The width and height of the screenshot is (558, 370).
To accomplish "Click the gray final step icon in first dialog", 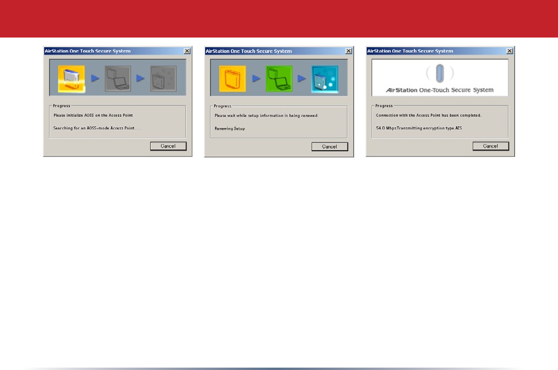I will 163,79.
